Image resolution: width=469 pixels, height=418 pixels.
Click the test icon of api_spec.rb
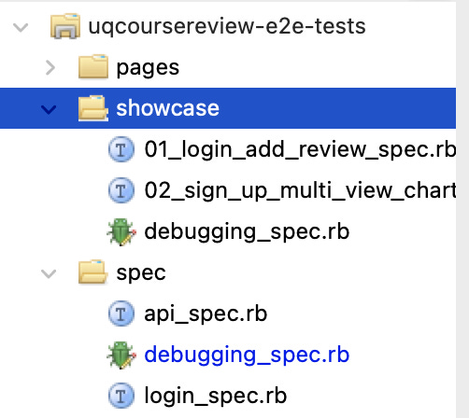(x=121, y=313)
